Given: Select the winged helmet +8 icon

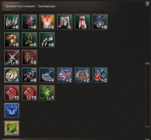Looking at the screenshot, I should click(12, 22).
